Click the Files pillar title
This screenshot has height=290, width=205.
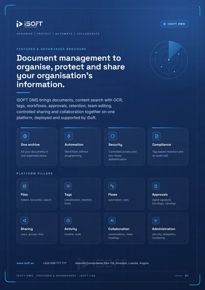coord(24,195)
